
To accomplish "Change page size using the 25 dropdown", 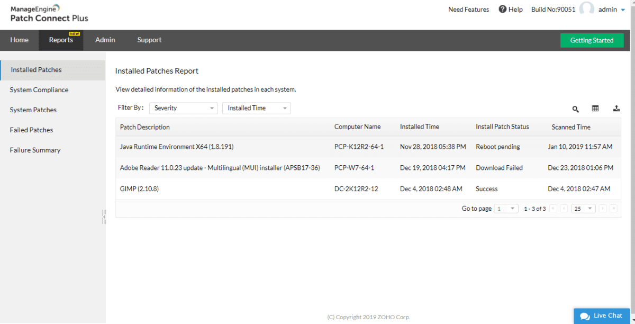I will tap(583, 208).
